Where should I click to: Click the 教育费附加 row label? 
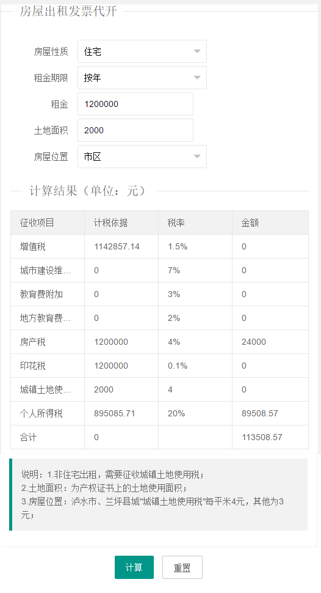(41, 294)
